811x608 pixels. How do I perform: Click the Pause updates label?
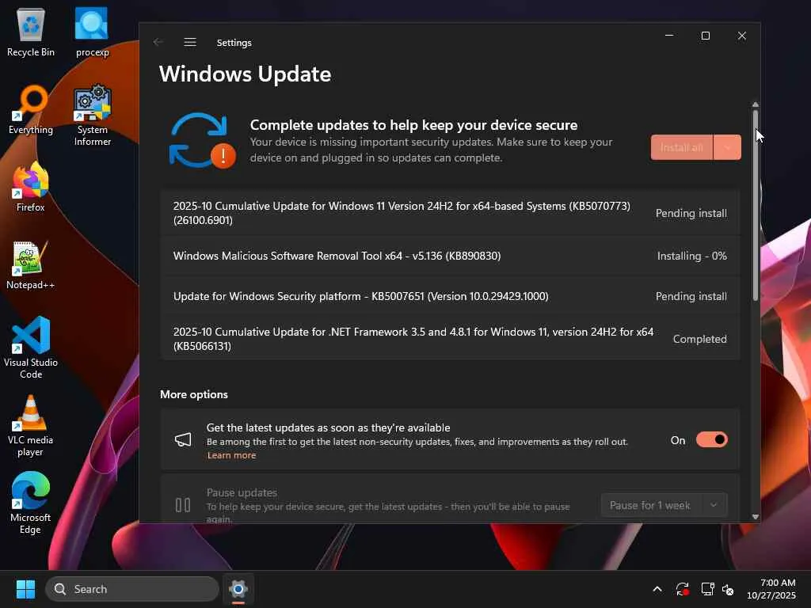pyautogui.click(x=242, y=492)
